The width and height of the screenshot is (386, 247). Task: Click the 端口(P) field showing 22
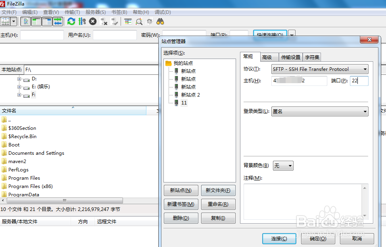(x=359, y=81)
